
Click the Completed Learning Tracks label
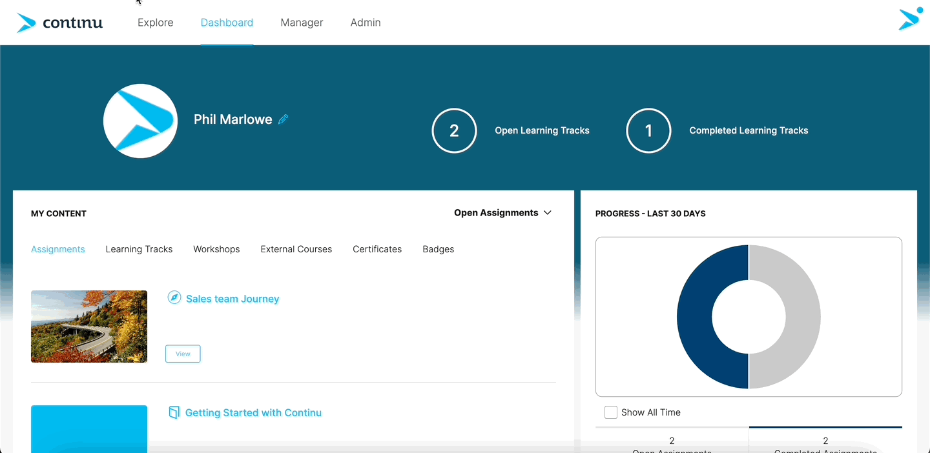click(749, 130)
